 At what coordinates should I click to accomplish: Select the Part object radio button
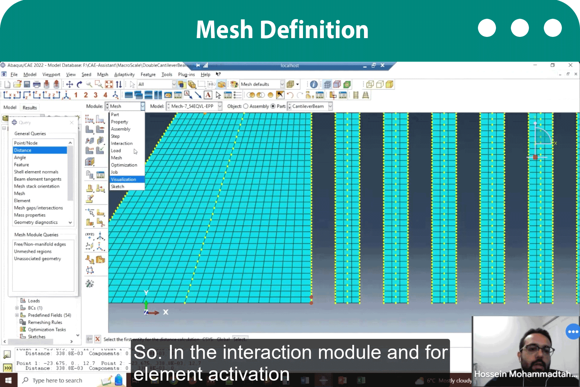[273, 106]
